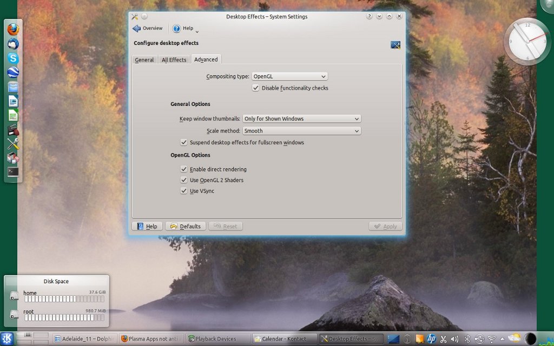Expand the Keep window thumbnails dropdown
554x346 pixels.
coord(301,118)
